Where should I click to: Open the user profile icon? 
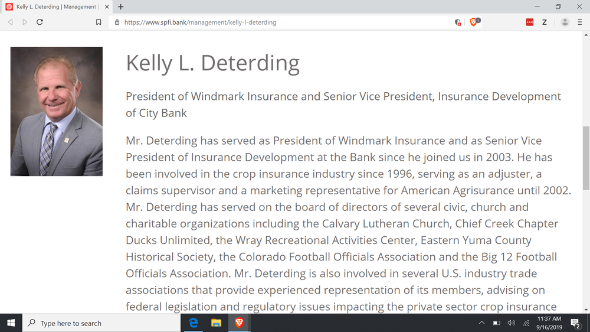click(x=565, y=22)
